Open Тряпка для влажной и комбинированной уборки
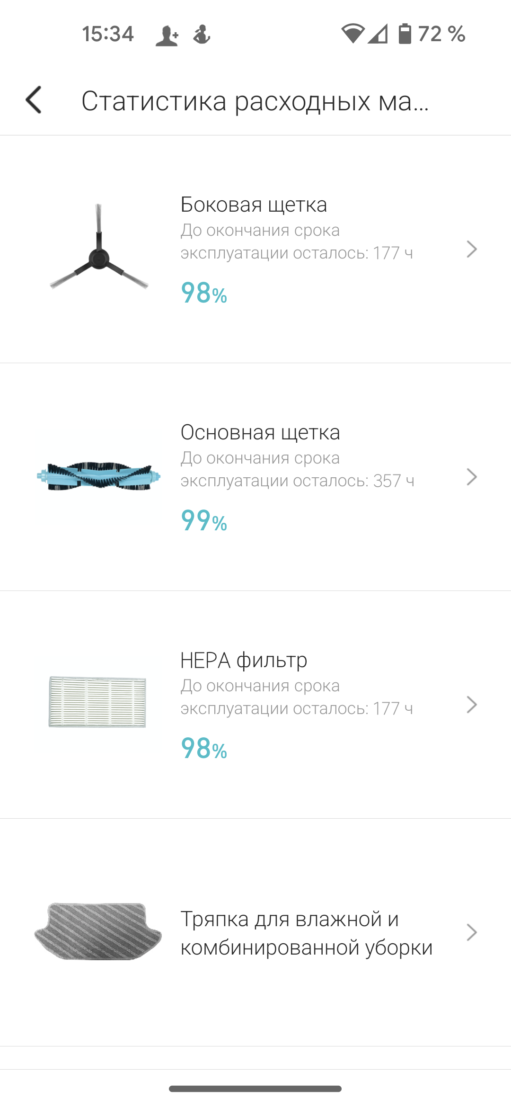 pos(306,933)
